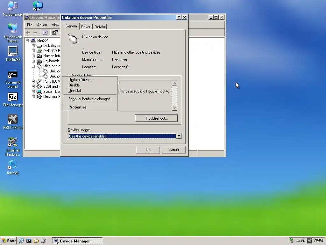Image resolution: width=326 pixels, height=245 pixels.
Task: Switch to the Details tab
Action: [100, 27]
